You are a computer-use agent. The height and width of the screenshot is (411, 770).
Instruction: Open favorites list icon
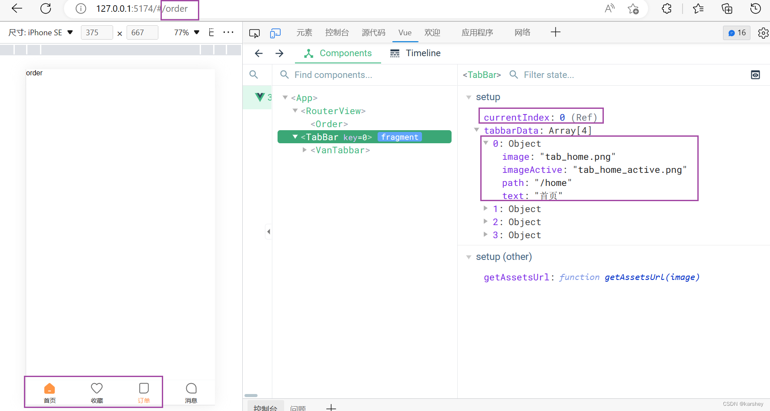[x=698, y=8]
